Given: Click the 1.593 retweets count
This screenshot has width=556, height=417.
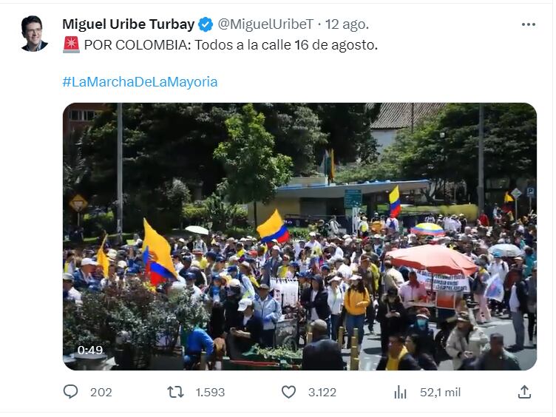Looking at the screenshot, I should pyautogui.click(x=210, y=392).
